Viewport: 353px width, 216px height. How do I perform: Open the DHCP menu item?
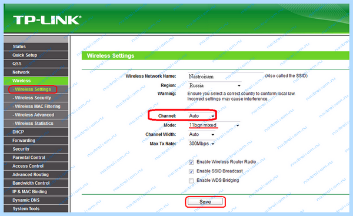pos(36,132)
